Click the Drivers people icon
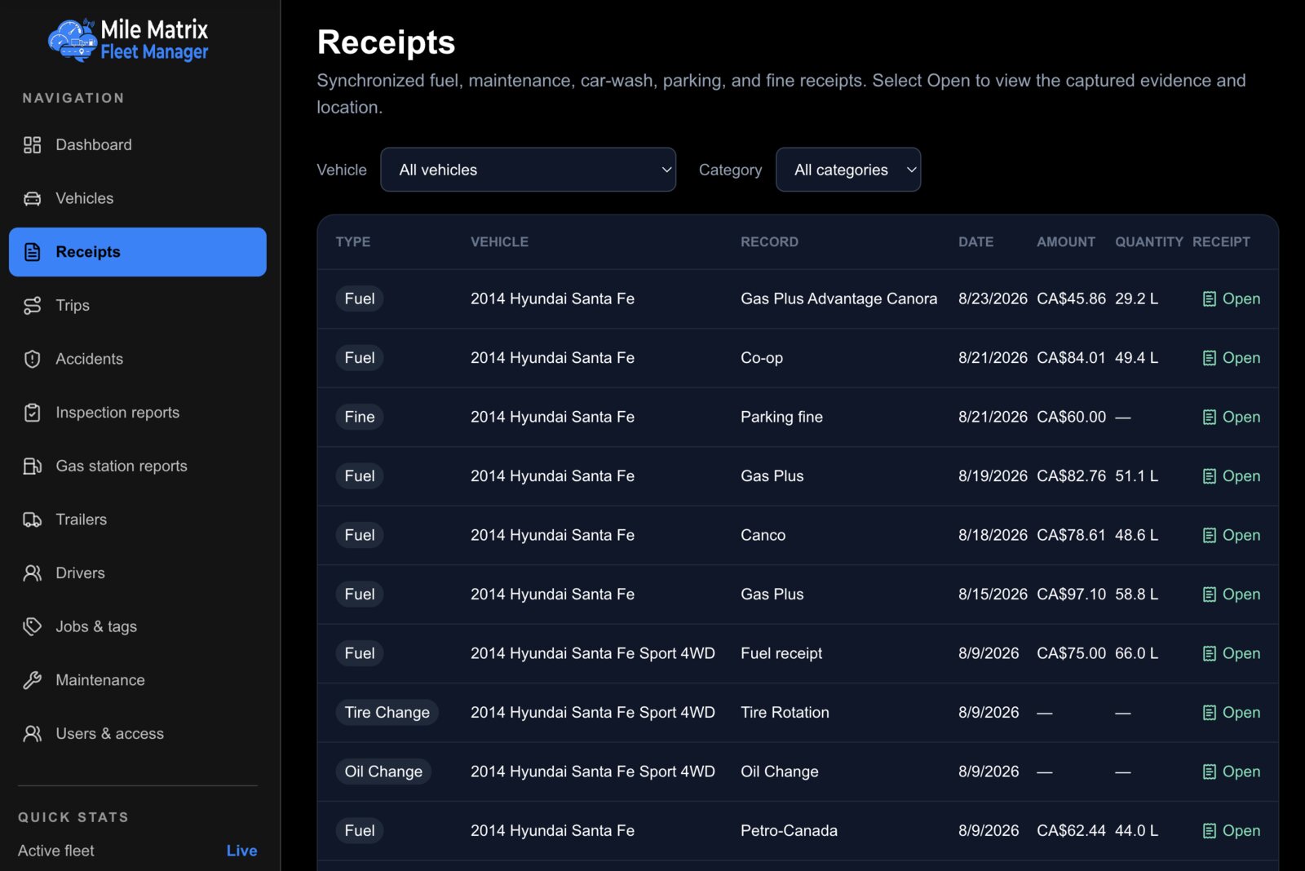The width and height of the screenshot is (1305, 871). (32, 573)
